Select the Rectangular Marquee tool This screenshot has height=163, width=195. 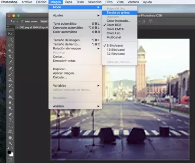pyautogui.click(x=10, y=39)
